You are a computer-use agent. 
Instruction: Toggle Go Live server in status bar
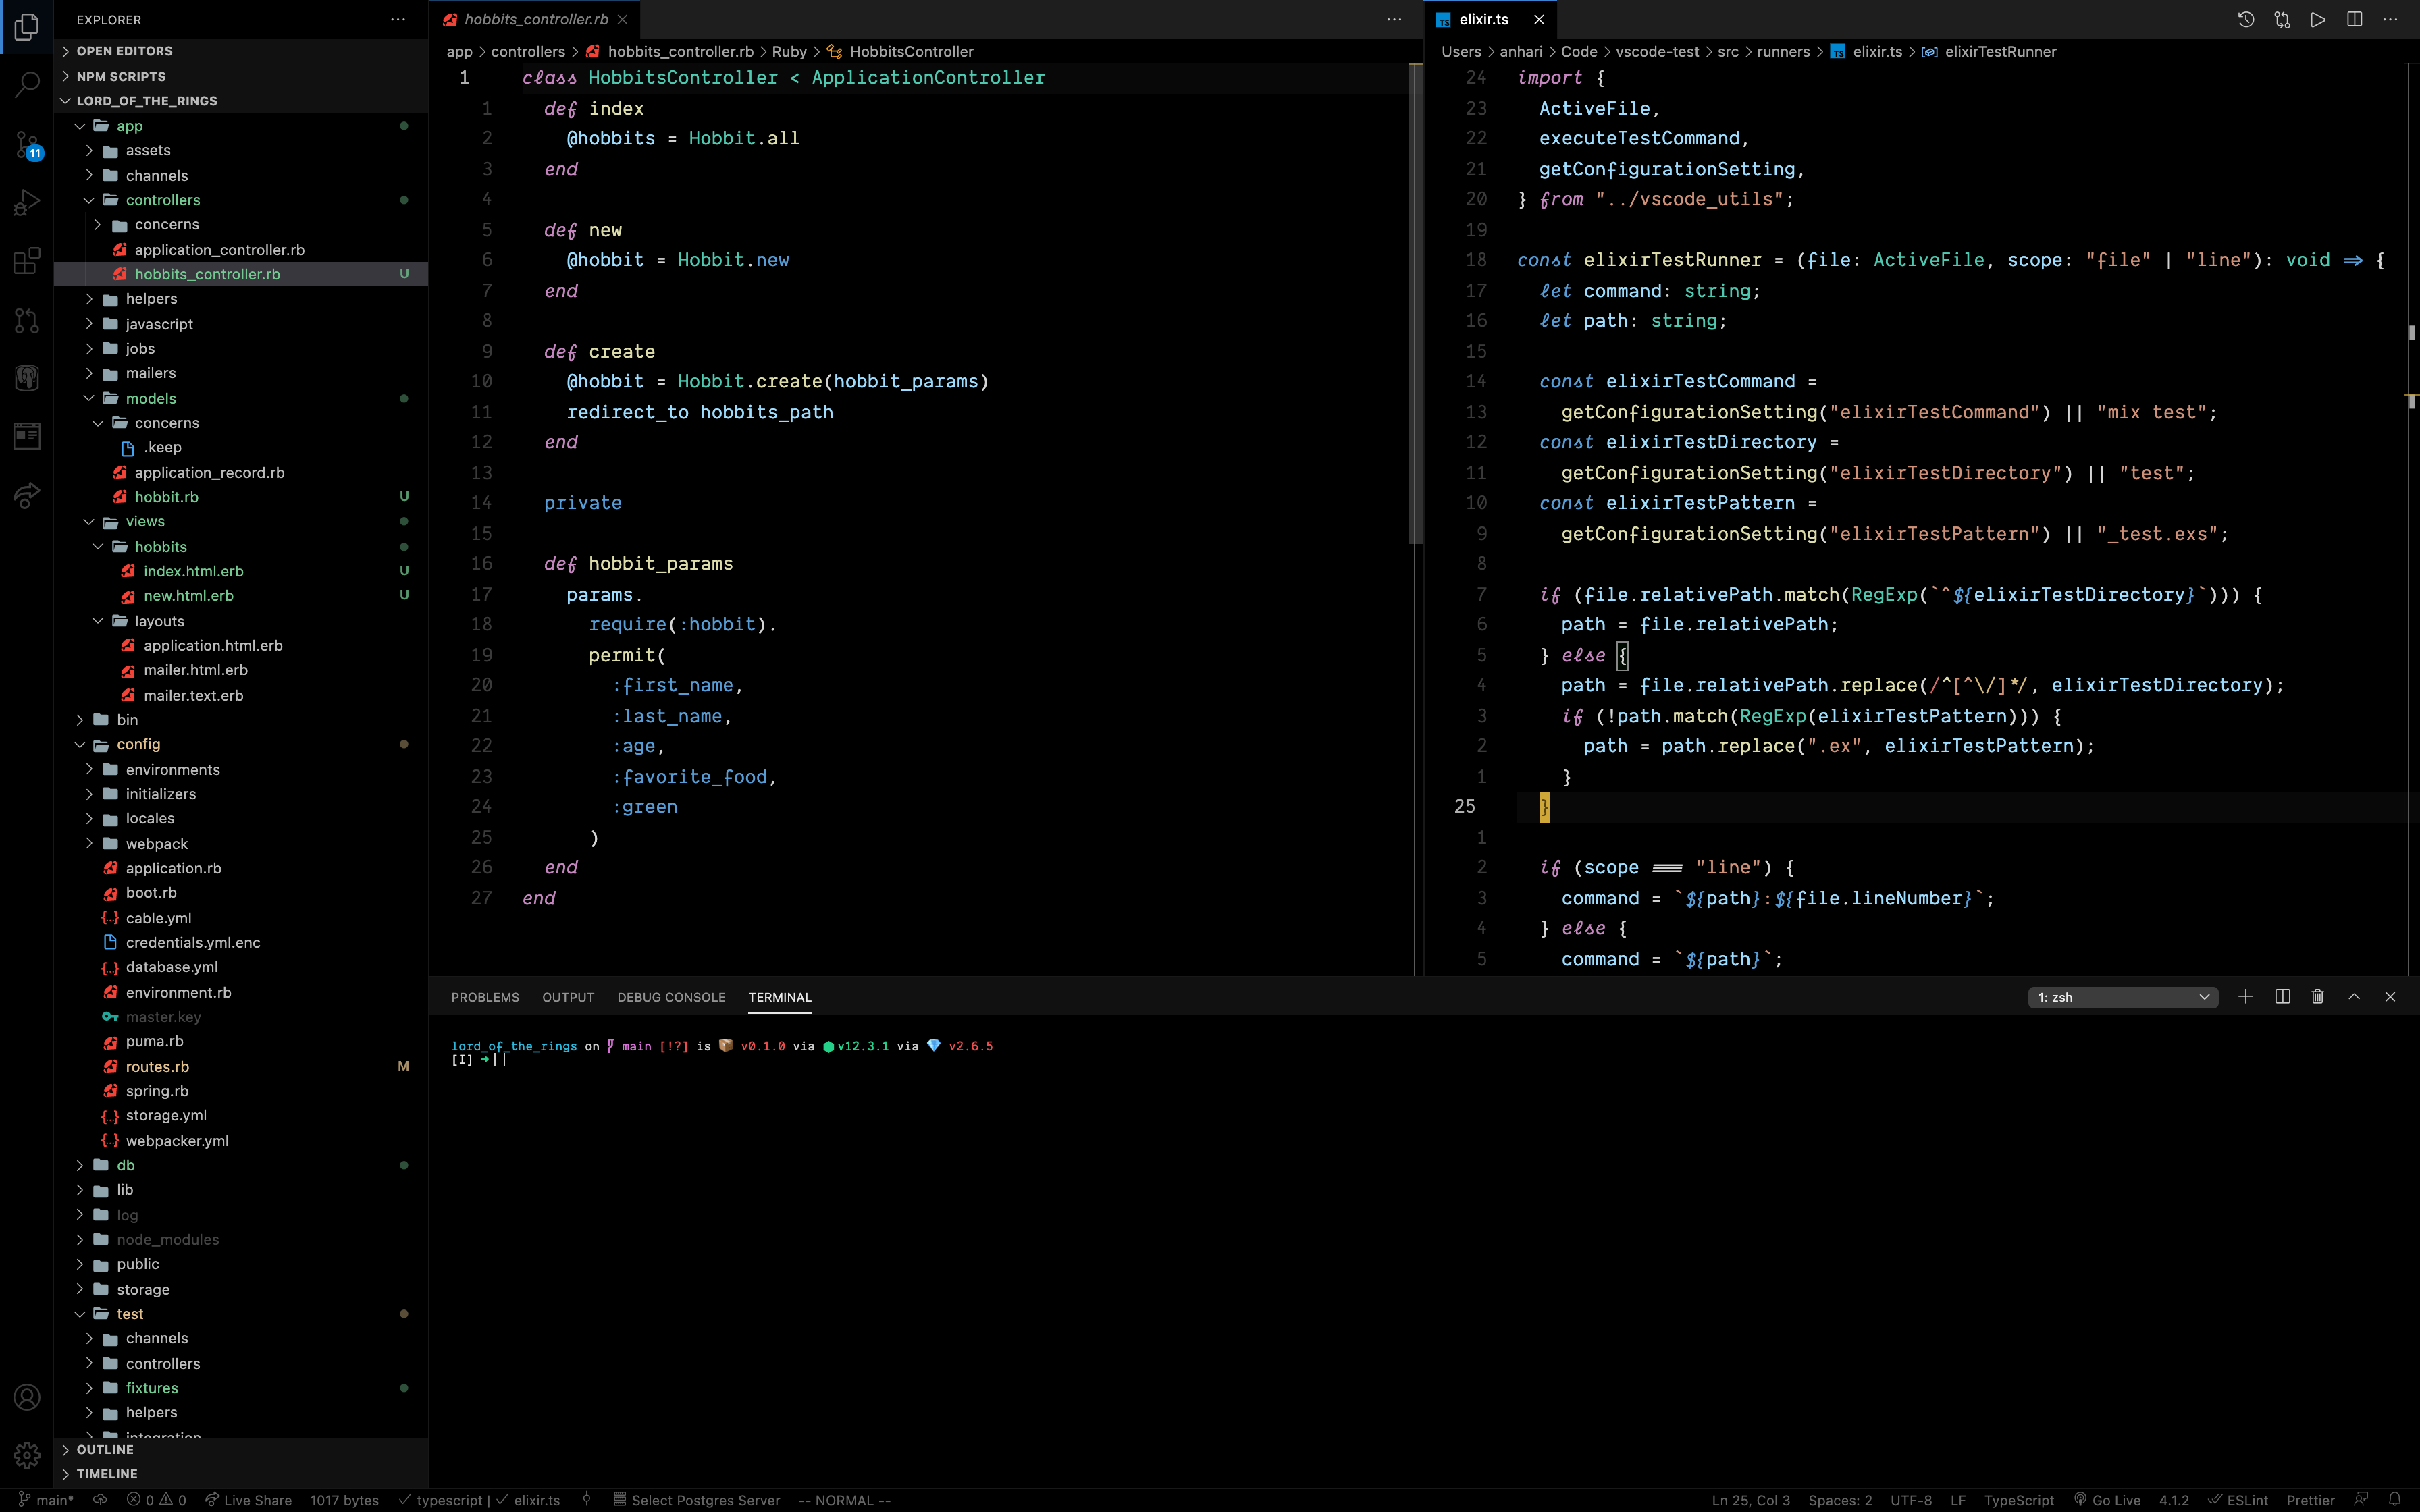2107,1500
